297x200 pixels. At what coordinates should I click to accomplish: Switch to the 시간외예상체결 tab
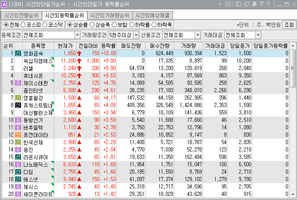(152, 15)
